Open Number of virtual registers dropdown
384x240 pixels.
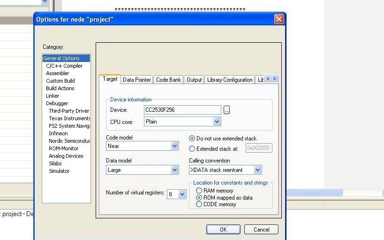point(182,194)
